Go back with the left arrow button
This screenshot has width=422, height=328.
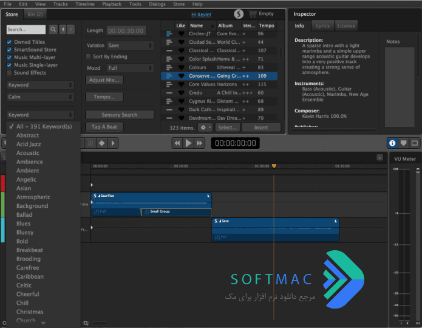point(63,29)
